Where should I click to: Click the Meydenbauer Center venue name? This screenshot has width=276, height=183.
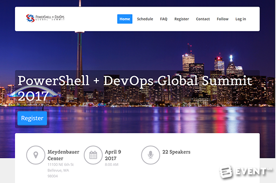coord(63,155)
